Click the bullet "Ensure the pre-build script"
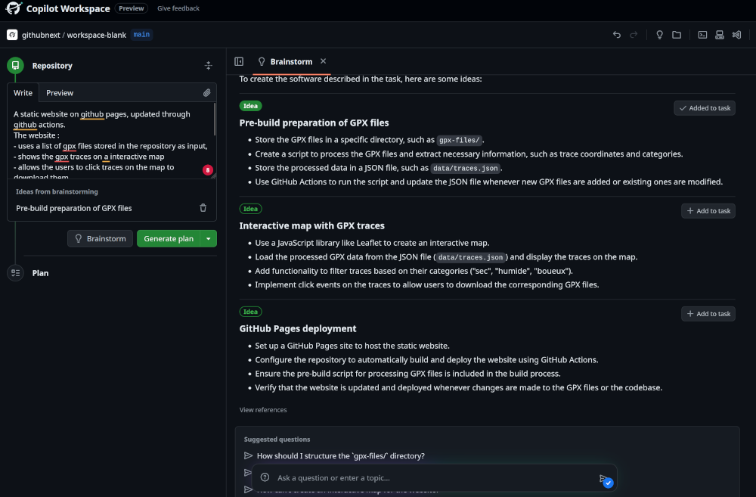The height and width of the screenshot is (497, 756). [408, 374]
